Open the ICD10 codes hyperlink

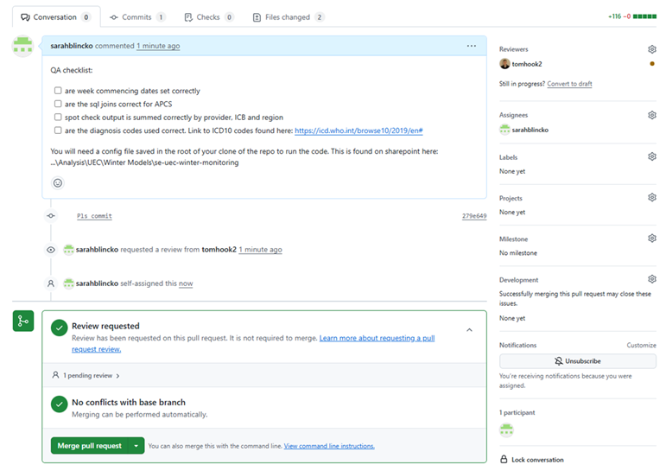358,130
